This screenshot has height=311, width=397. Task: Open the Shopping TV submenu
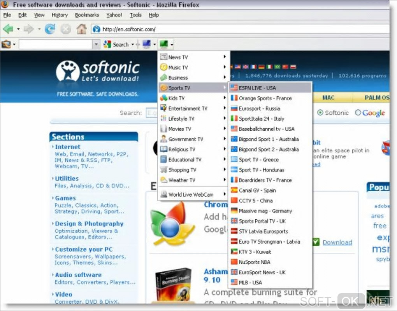tap(193, 169)
